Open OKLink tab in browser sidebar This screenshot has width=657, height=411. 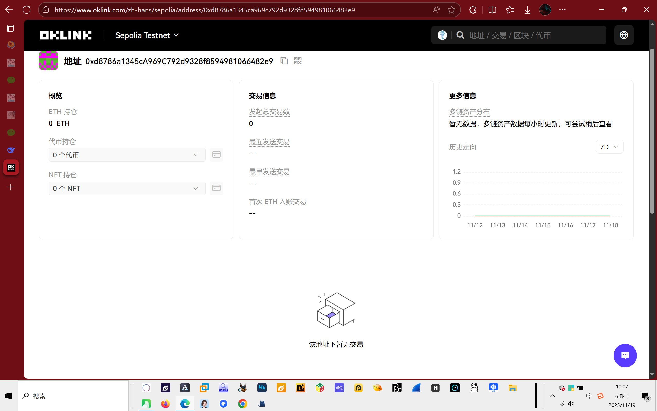point(11,167)
